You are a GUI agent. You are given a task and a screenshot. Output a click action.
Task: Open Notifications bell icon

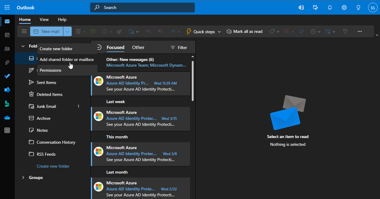[330, 7]
